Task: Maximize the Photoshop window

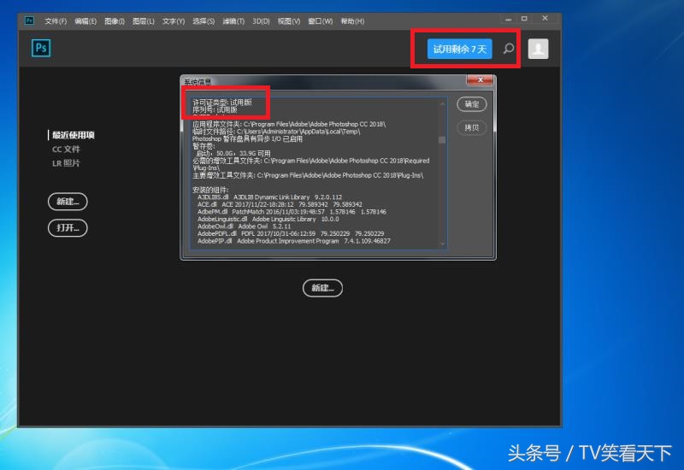Action: pos(524,19)
